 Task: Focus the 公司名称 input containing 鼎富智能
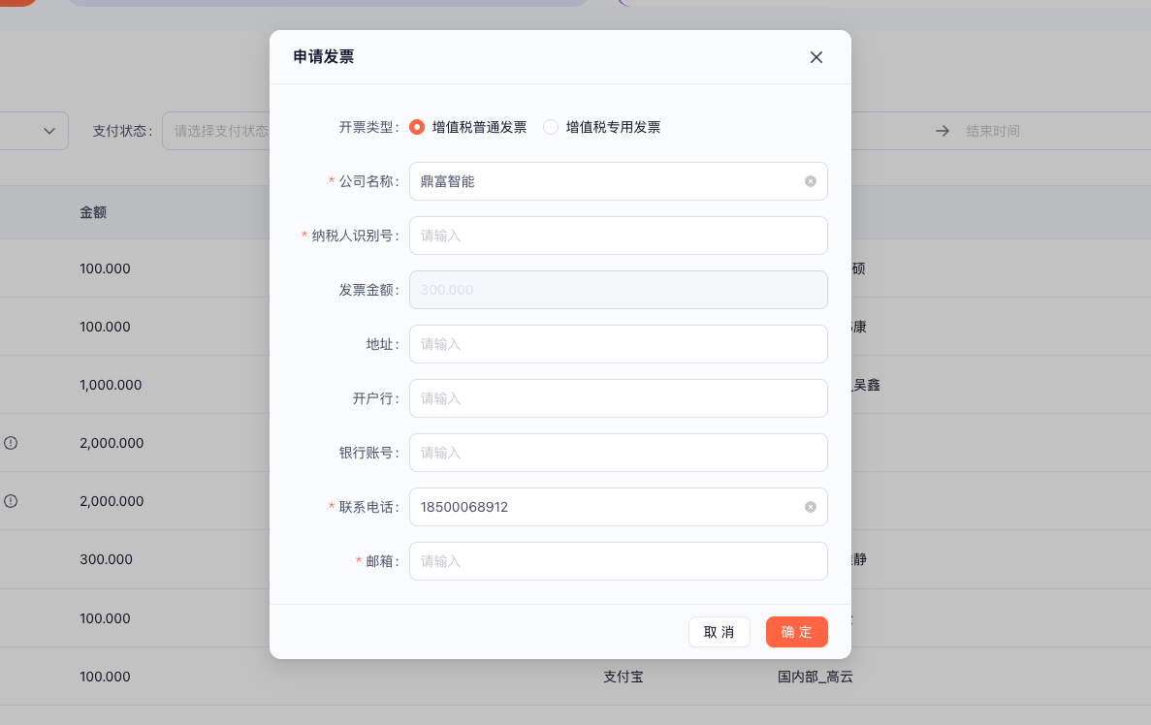point(618,181)
